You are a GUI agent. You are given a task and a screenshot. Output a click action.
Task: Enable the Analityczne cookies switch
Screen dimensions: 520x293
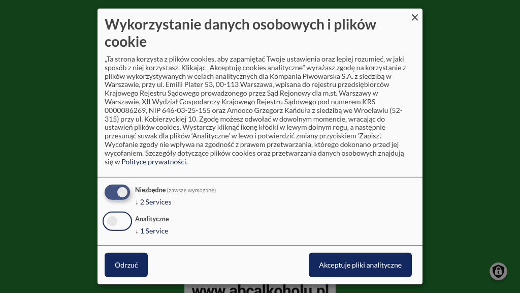click(x=117, y=221)
